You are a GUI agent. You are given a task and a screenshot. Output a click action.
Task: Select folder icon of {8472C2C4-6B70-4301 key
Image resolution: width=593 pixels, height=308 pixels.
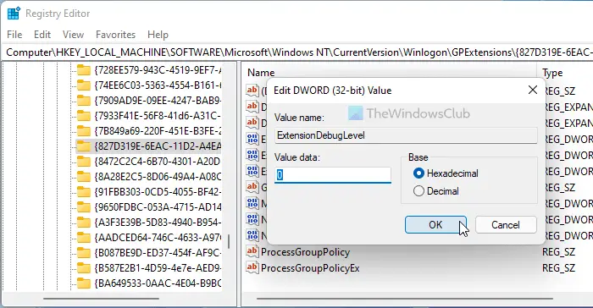point(84,162)
